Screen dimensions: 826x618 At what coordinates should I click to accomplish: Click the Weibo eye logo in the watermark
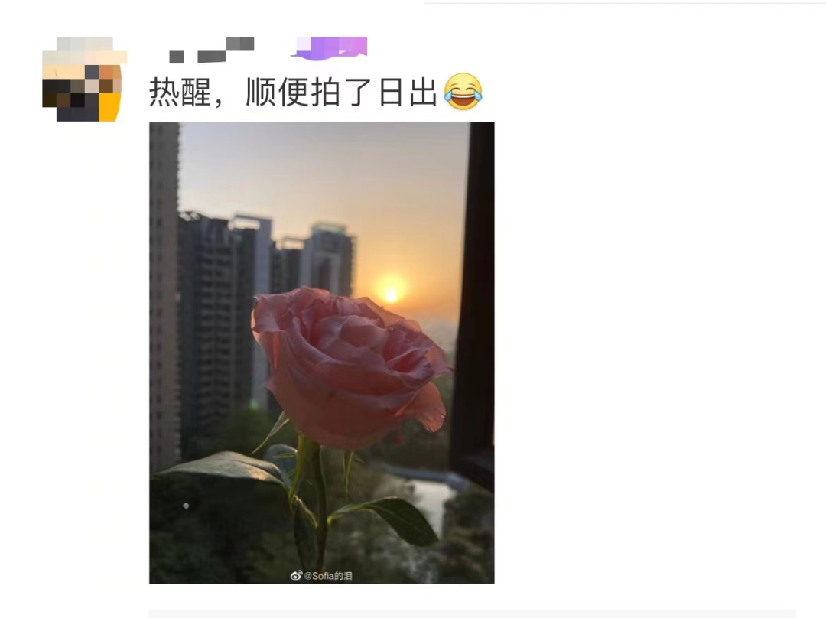pyautogui.click(x=297, y=575)
